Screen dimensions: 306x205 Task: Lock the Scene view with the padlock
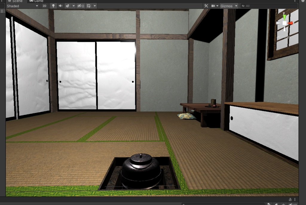coord(290,200)
